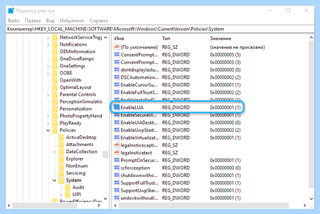Click the Audit folder icon
The image size is (320, 214).
tap(68, 187)
